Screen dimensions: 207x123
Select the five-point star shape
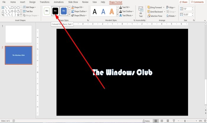tap(18, 15)
